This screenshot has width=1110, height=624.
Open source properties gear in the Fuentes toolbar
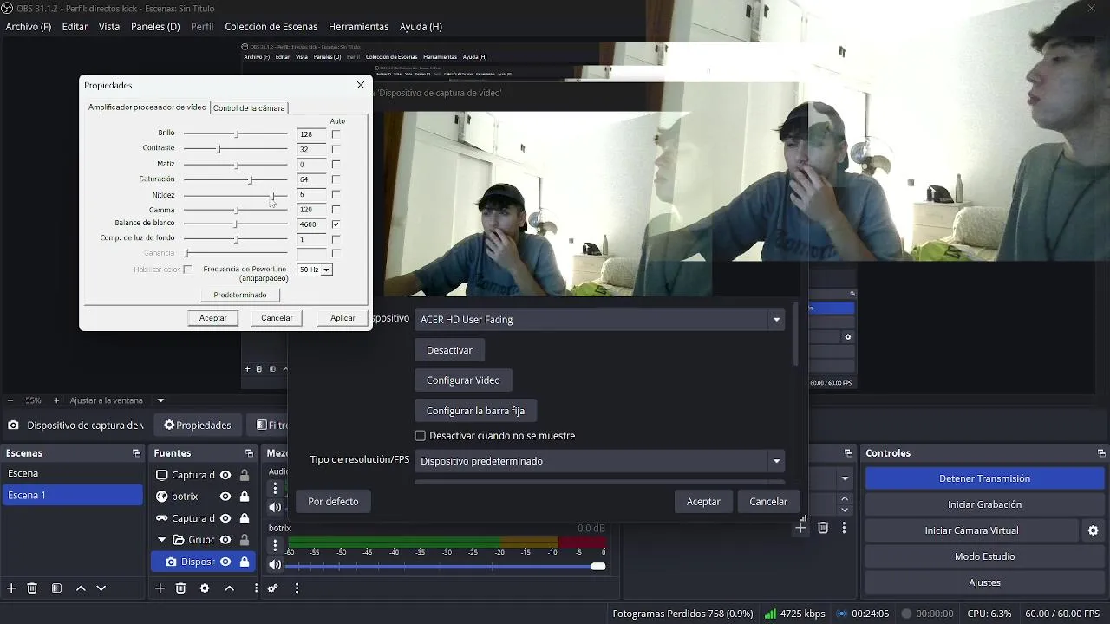tap(205, 588)
